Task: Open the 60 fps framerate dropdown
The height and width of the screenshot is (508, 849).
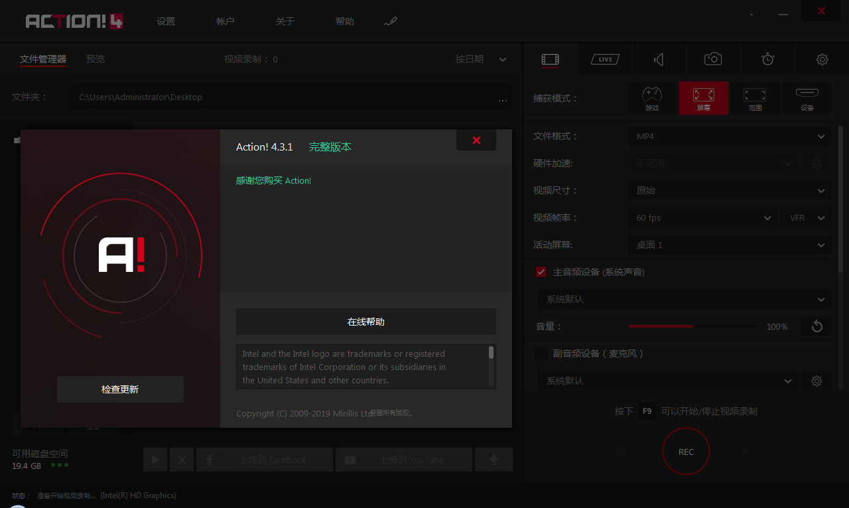Action: pos(702,218)
